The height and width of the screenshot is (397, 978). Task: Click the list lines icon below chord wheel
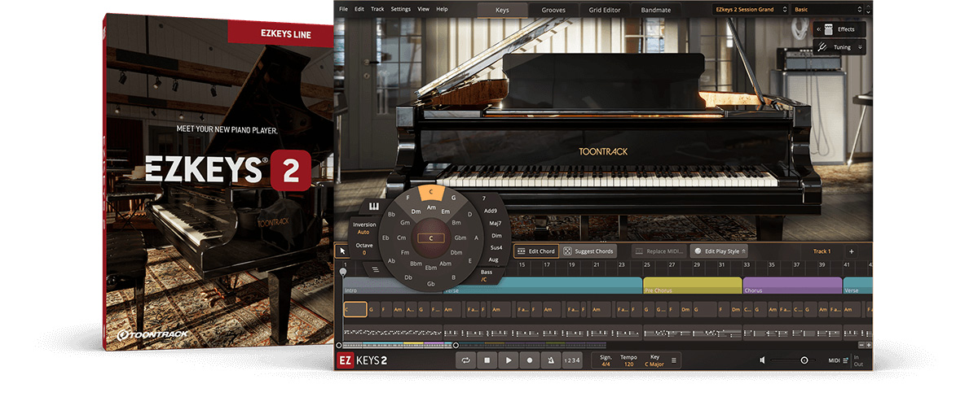376,268
